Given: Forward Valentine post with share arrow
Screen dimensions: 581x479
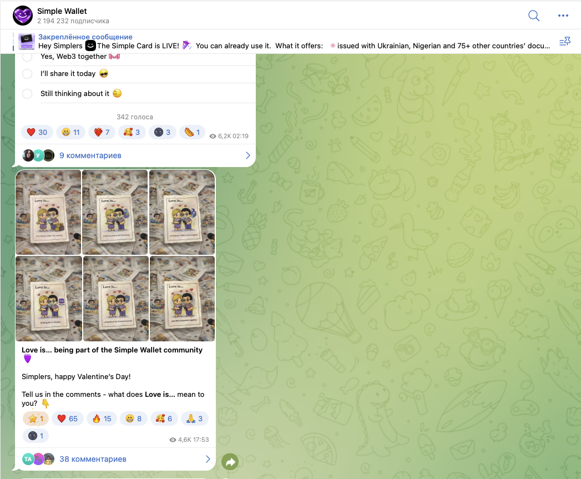Looking at the screenshot, I should (230, 462).
